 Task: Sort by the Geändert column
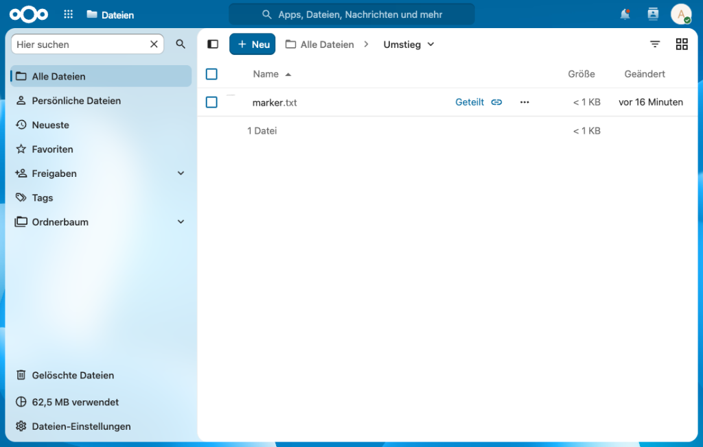click(645, 74)
